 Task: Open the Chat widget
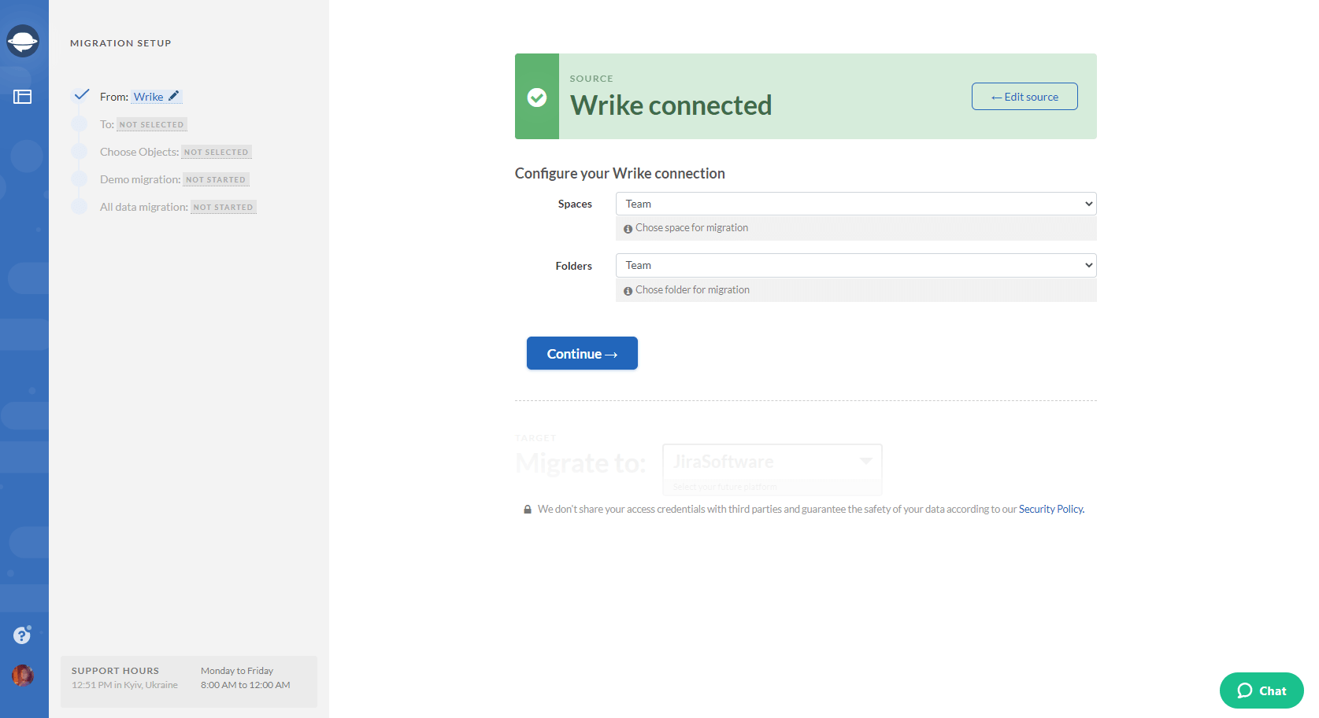[x=1262, y=690]
